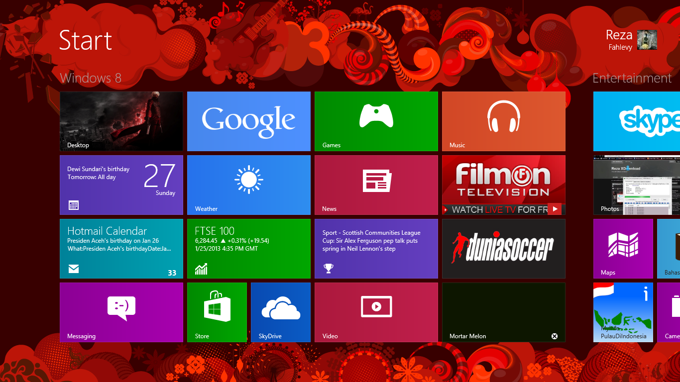
Task: Click the trophy icon on Sport tile
Action: 328,269
